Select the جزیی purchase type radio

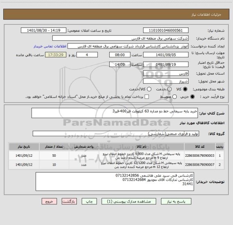point(192,97)
